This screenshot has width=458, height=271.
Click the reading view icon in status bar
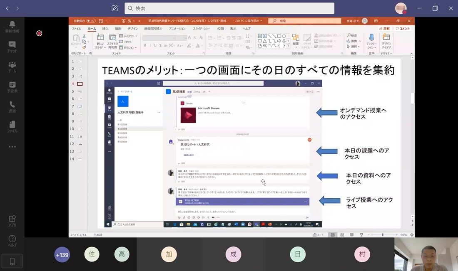[352, 235]
